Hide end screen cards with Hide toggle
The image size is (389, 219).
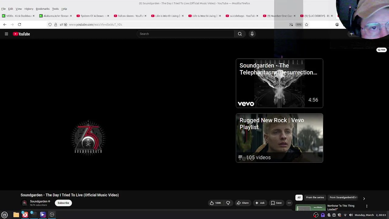click(x=381, y=50)
